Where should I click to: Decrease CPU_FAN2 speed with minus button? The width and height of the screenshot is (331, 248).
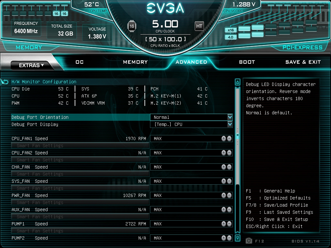coord(229,153)
